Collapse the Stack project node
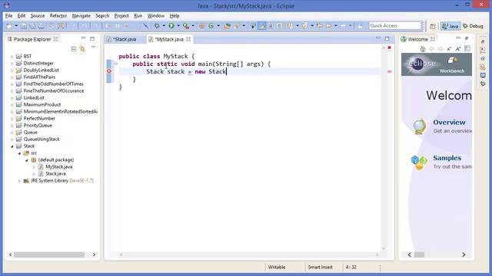 pyautogui.click(x=12, y=146)
